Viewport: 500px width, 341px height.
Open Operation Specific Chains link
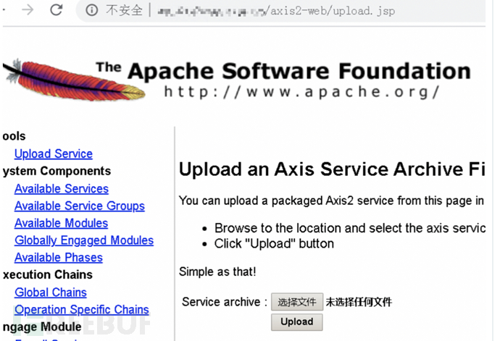[x=82, y=309]
